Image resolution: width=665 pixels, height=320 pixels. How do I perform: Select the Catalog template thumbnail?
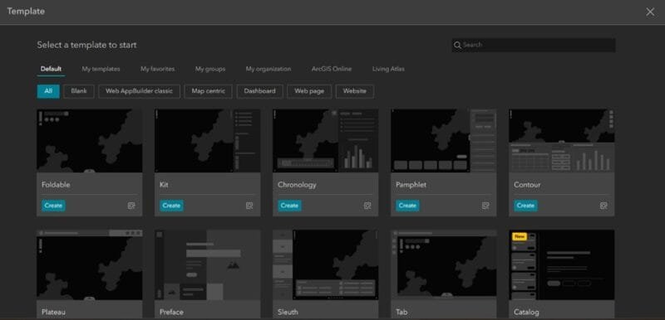point(562,265)
